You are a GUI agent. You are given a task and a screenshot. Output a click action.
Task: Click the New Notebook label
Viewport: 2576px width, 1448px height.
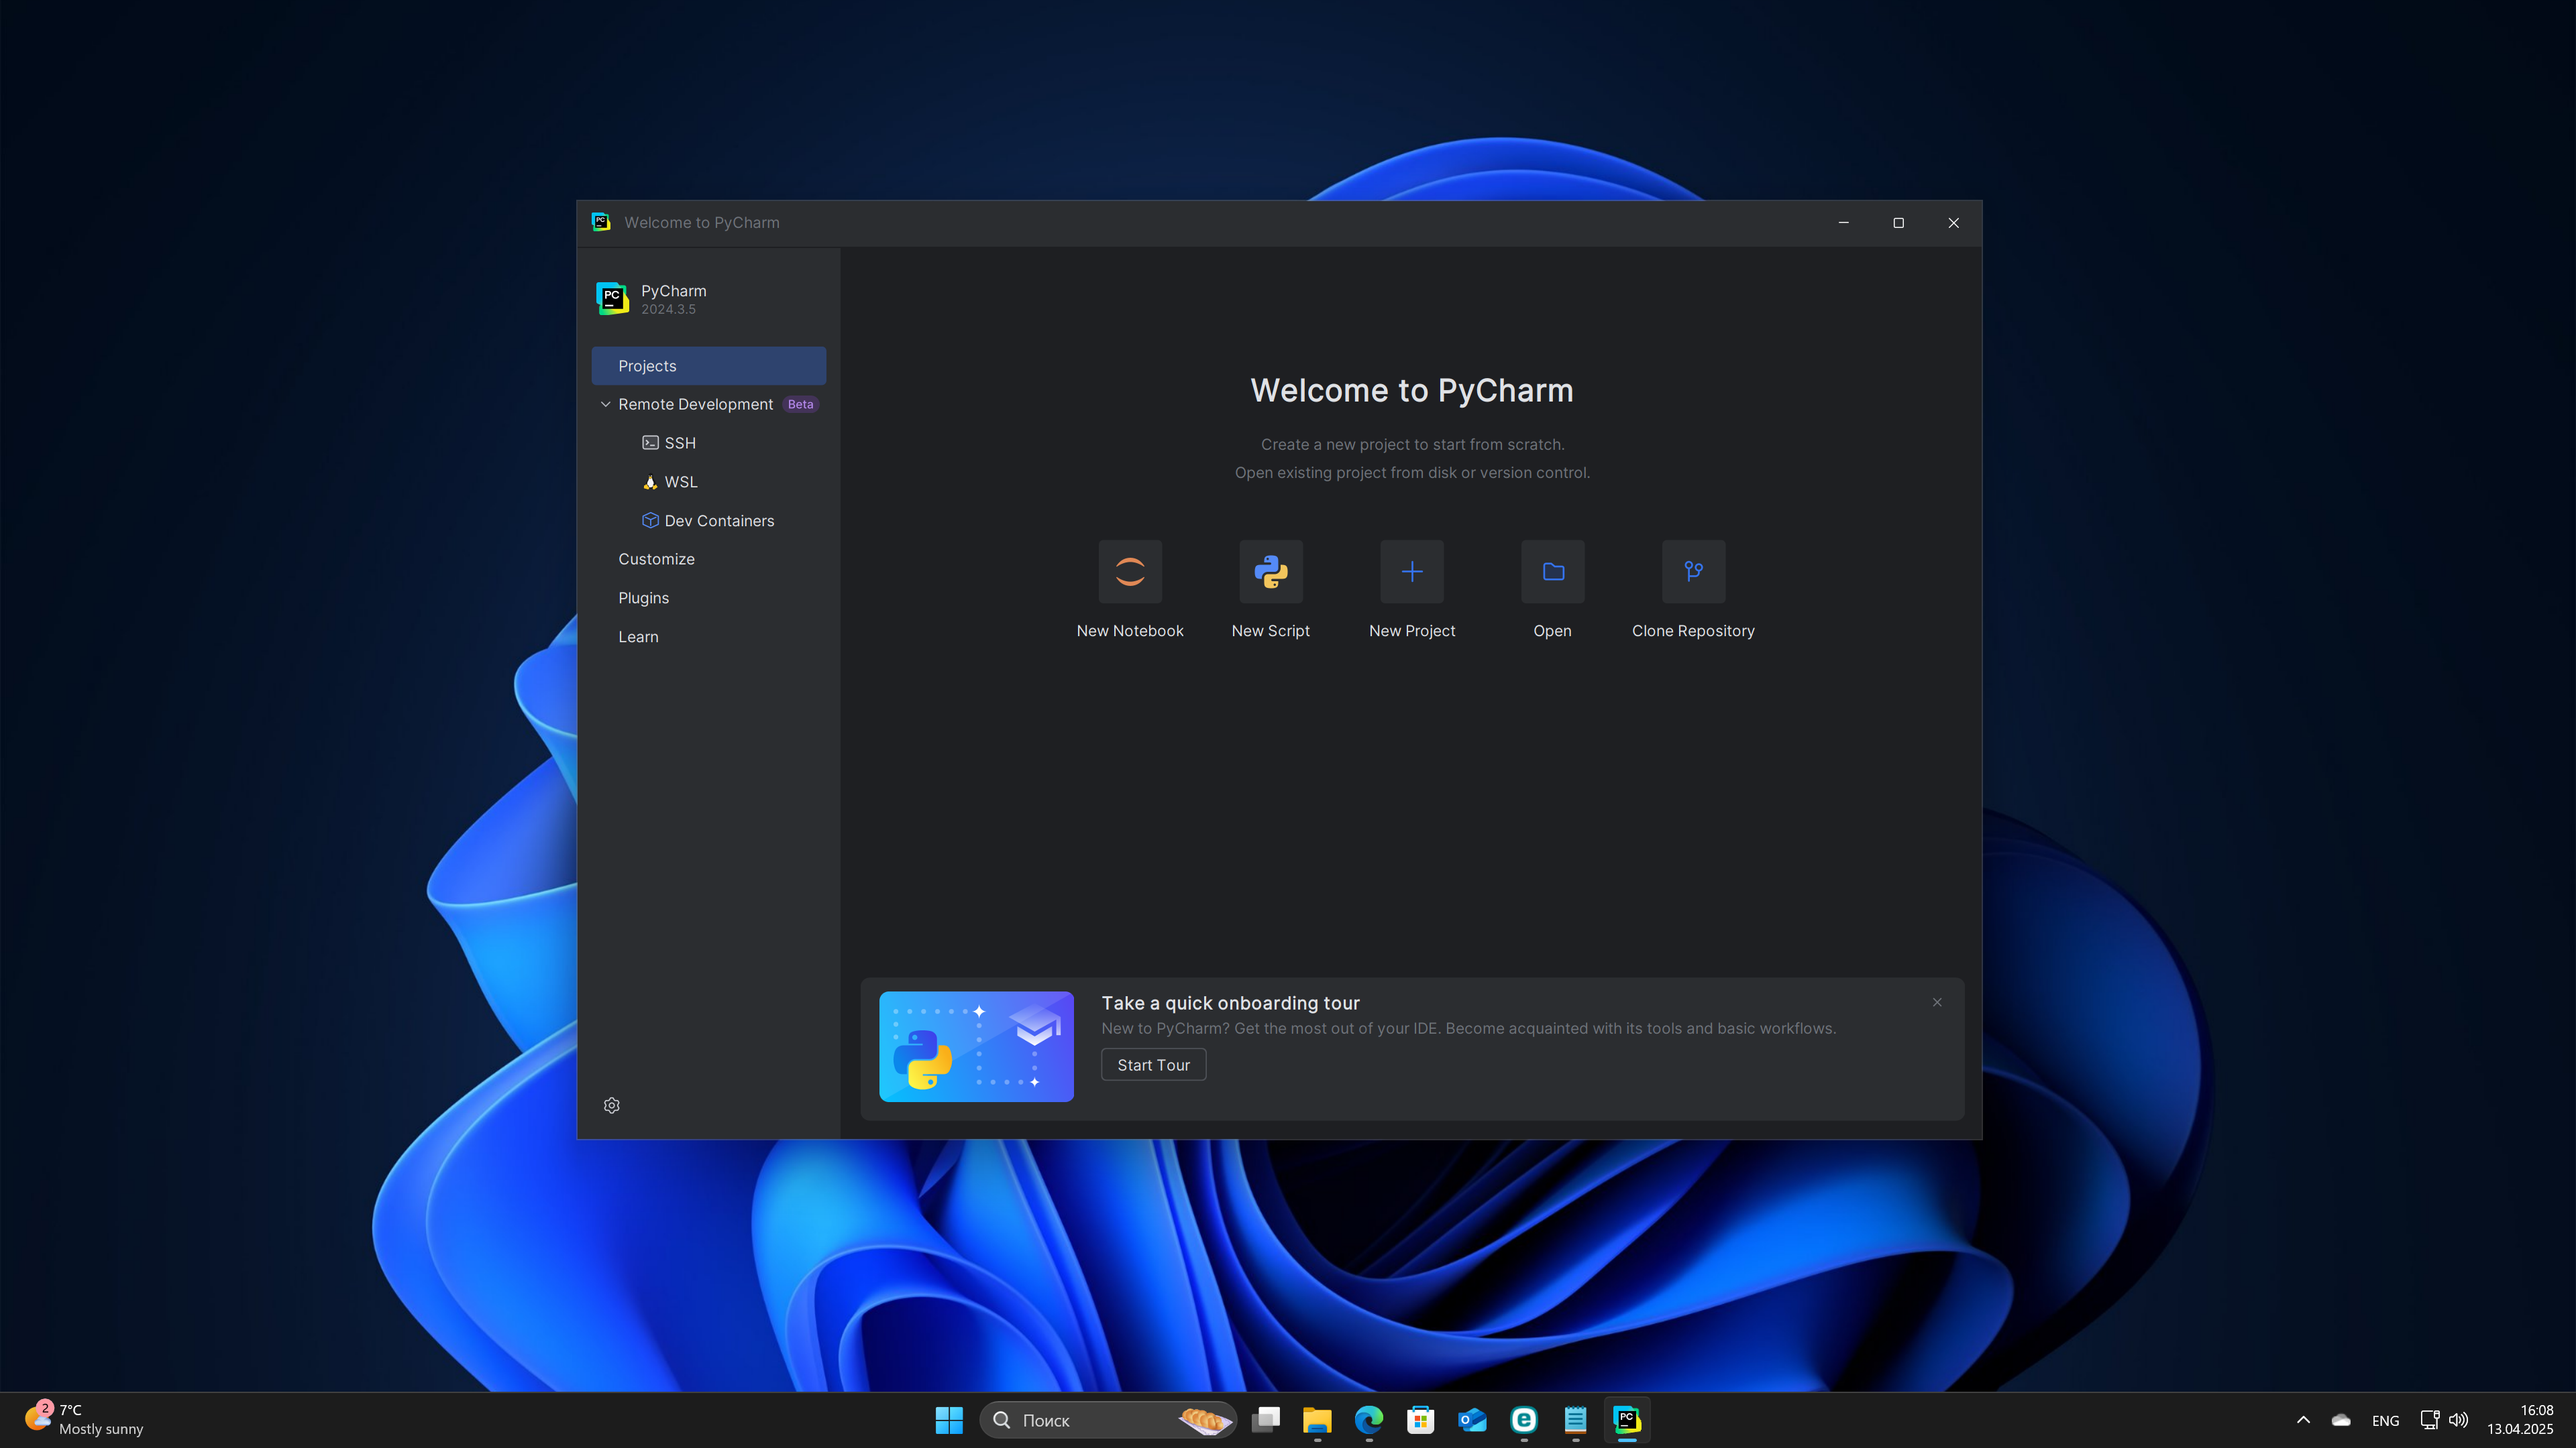pos(1130,631)
